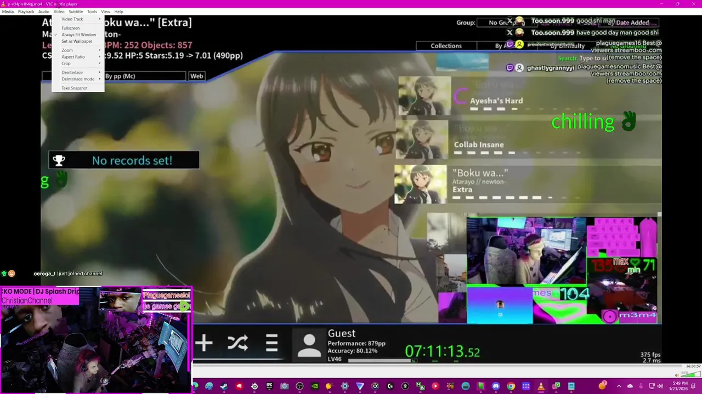702x394 pixels.
Task: Click the trophy icon beside No records set
Action: [59, 160]
